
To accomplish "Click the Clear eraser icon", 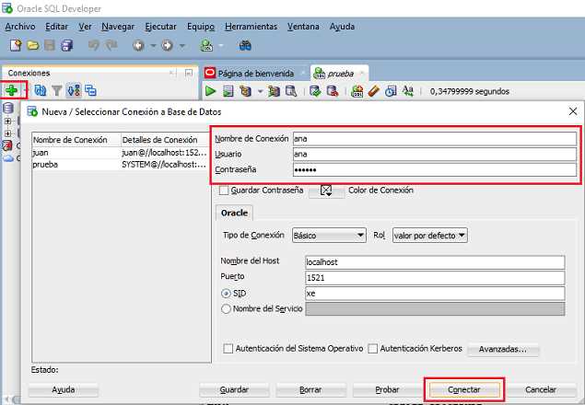I will [x=373, y=91].
